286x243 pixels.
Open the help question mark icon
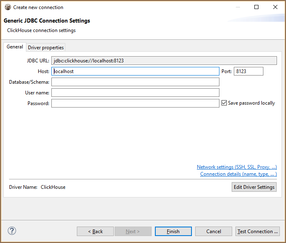pyautogui.click(x=12, y=231)
